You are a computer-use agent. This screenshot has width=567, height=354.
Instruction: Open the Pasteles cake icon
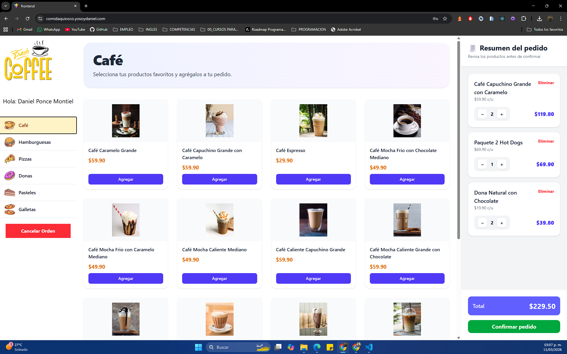pos(10,193)
